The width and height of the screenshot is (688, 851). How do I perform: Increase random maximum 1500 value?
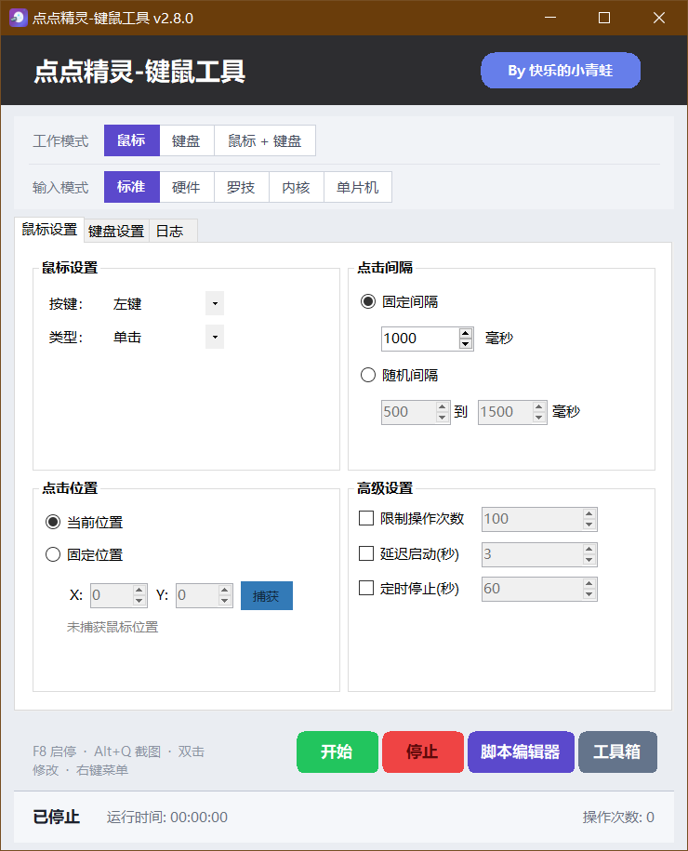[x=539, y=406]
